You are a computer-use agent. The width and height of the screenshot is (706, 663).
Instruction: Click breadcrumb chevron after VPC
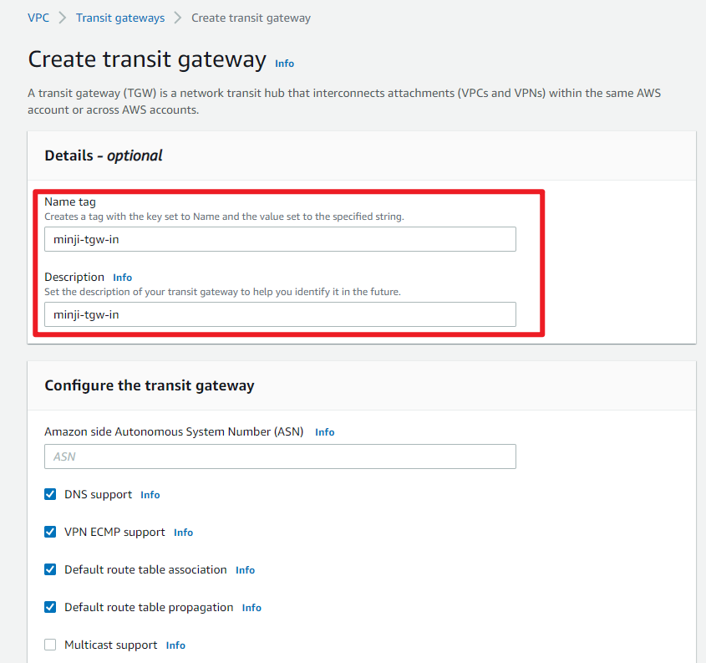[x=63, y=18]
